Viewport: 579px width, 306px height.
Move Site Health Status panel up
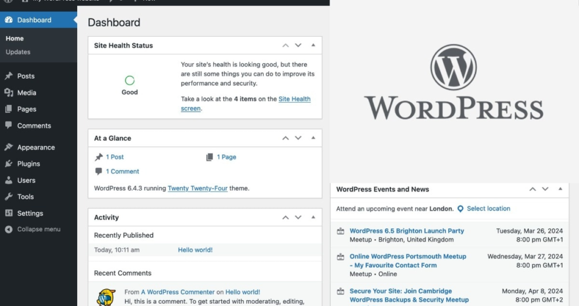[286, 46]
